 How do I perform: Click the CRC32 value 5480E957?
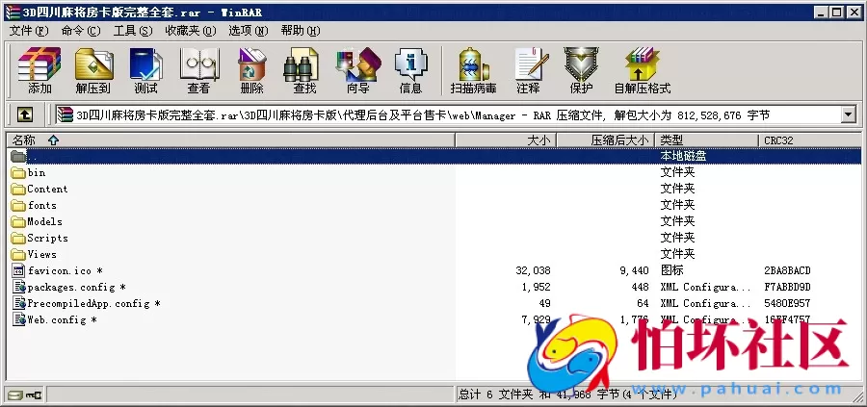click(787, 303)
